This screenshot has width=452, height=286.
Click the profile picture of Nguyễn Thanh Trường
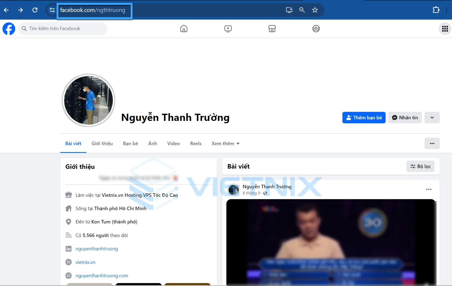89,100
